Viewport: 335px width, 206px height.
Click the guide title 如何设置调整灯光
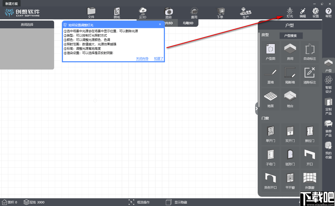(81, 25)
